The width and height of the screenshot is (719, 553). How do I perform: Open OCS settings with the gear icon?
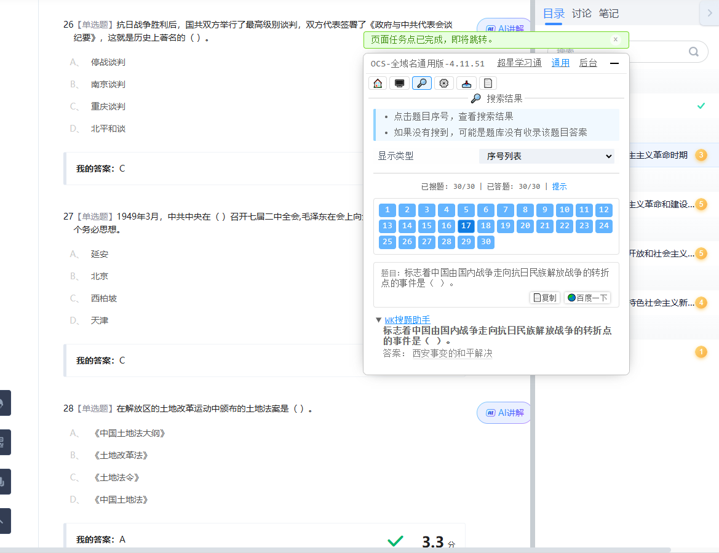click(443, 82)
